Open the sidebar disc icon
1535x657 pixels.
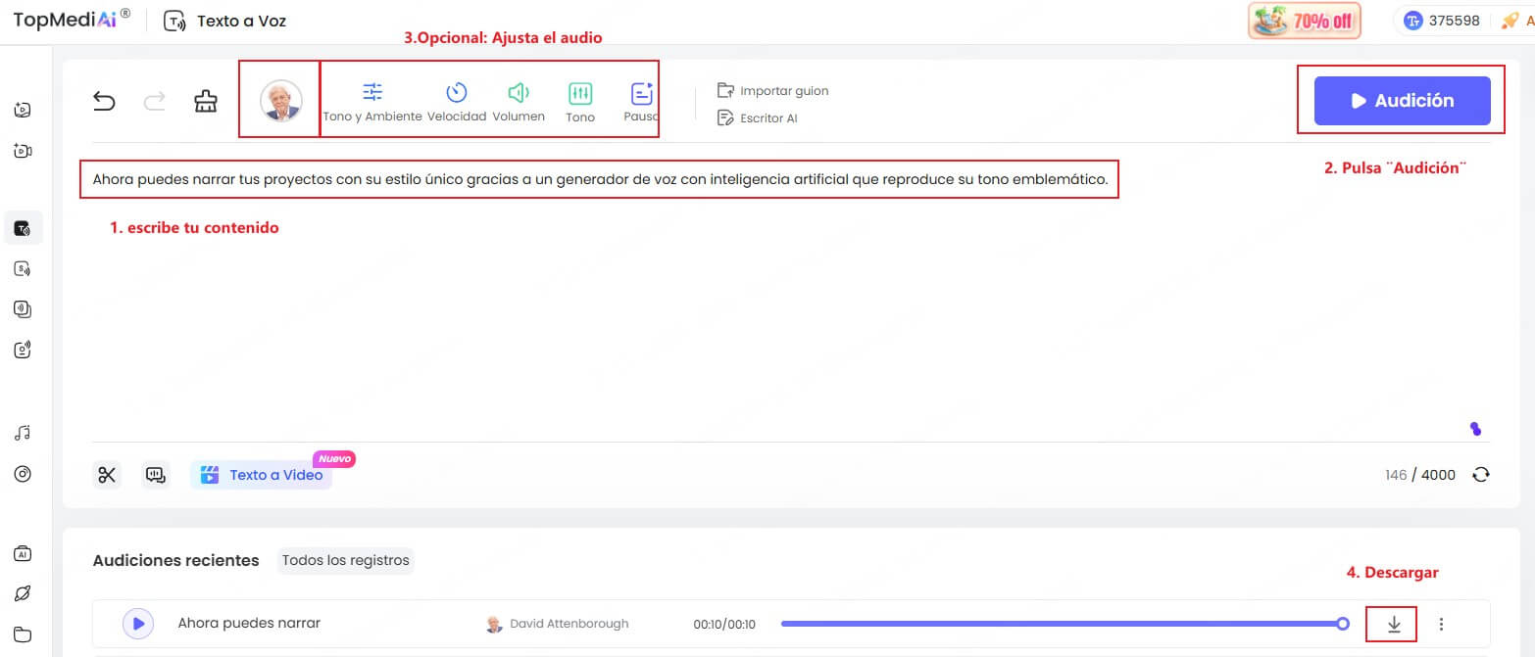coord(23,474)
